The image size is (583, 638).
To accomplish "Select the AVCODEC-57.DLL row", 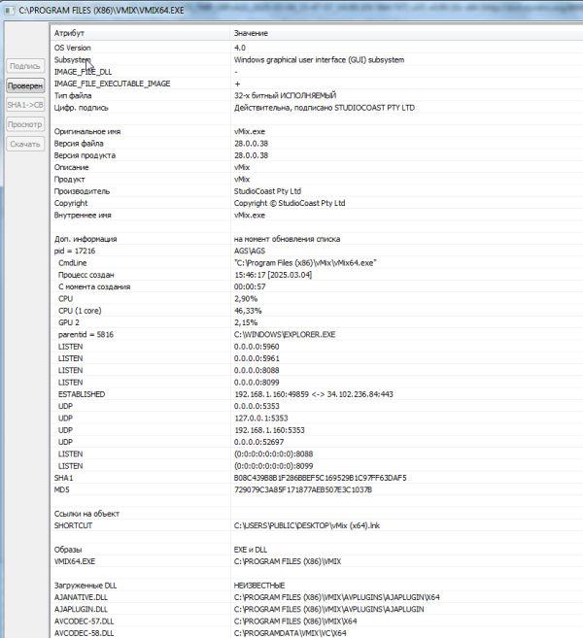I will pyautogui.click(x=317, y=621).
